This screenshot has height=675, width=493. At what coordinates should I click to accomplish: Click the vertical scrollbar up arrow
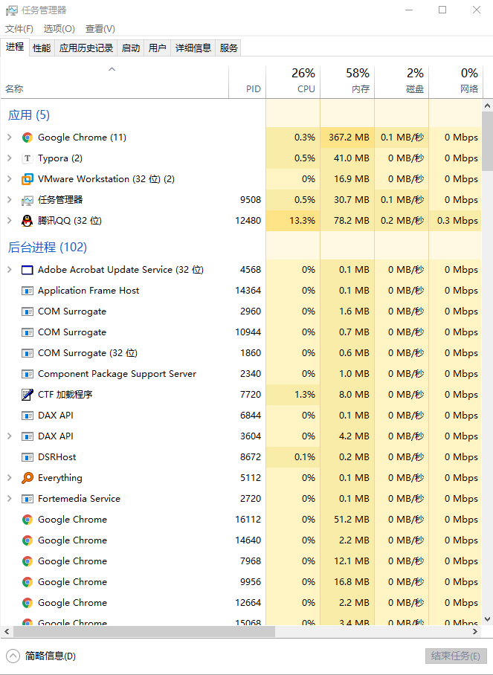[x=487, y=106]
